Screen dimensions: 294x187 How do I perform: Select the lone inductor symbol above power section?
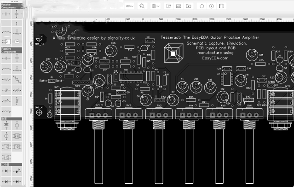point(6,111)
